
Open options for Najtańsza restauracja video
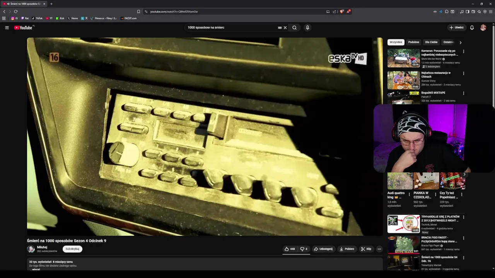pyautogui.click(x=463, y=73)
